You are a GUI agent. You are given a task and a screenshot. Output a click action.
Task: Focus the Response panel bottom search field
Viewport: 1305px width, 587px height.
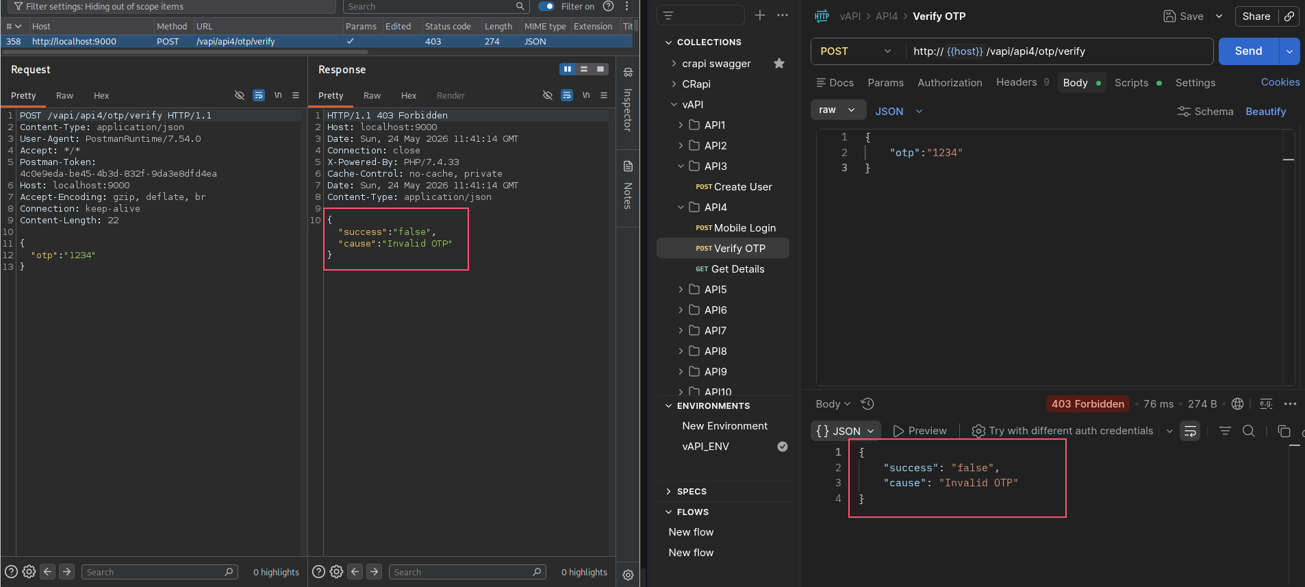click(x=468, y=572)
